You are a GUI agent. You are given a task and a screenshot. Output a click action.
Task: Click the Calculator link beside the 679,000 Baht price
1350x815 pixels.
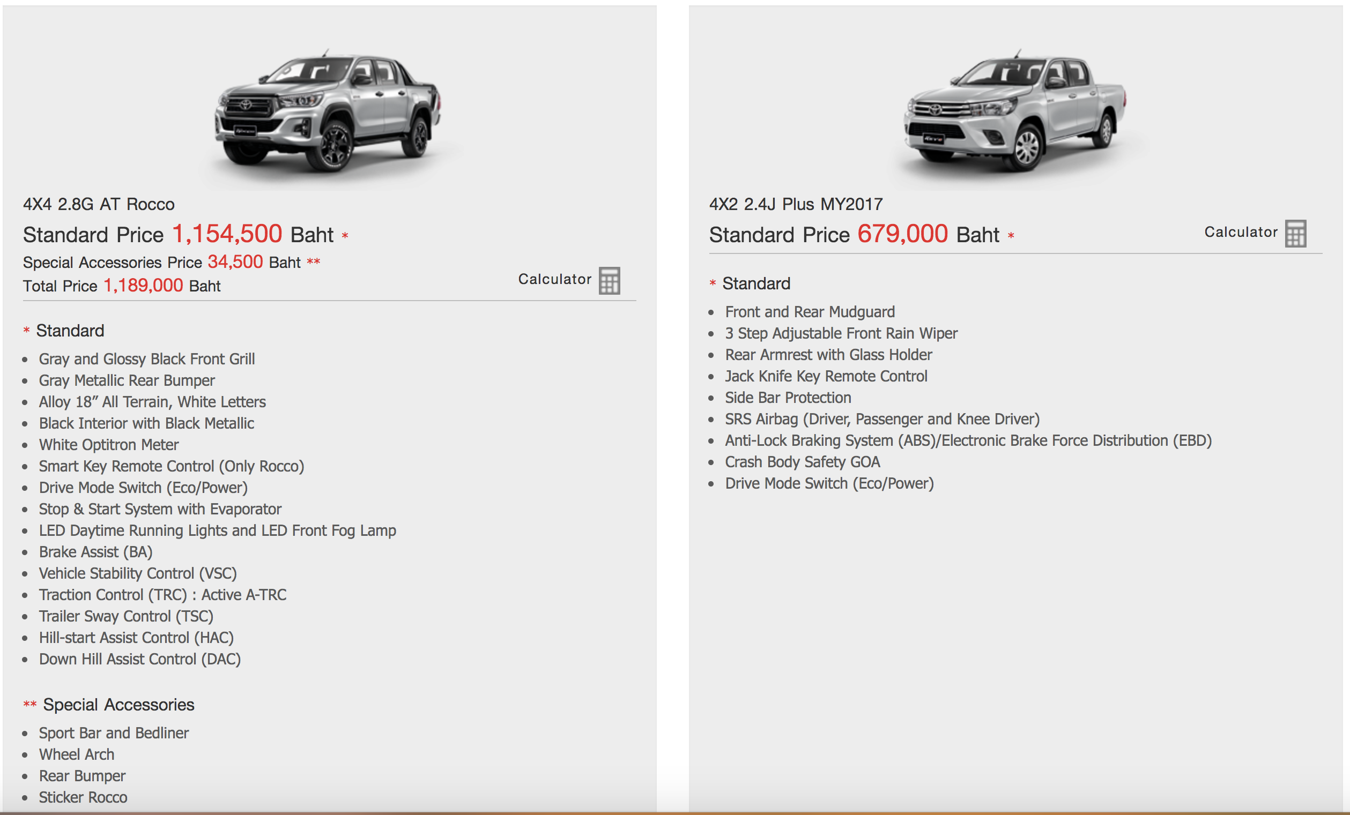coord(1241,232)
